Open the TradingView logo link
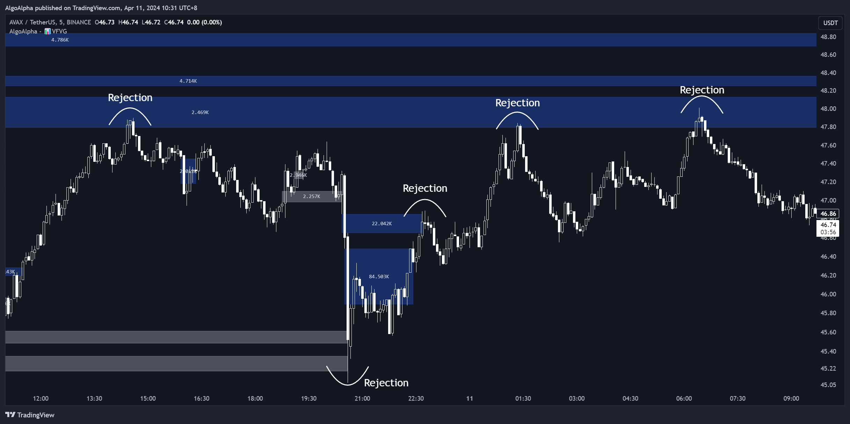The height and width of the screenshot is (424, 850). 30,415
